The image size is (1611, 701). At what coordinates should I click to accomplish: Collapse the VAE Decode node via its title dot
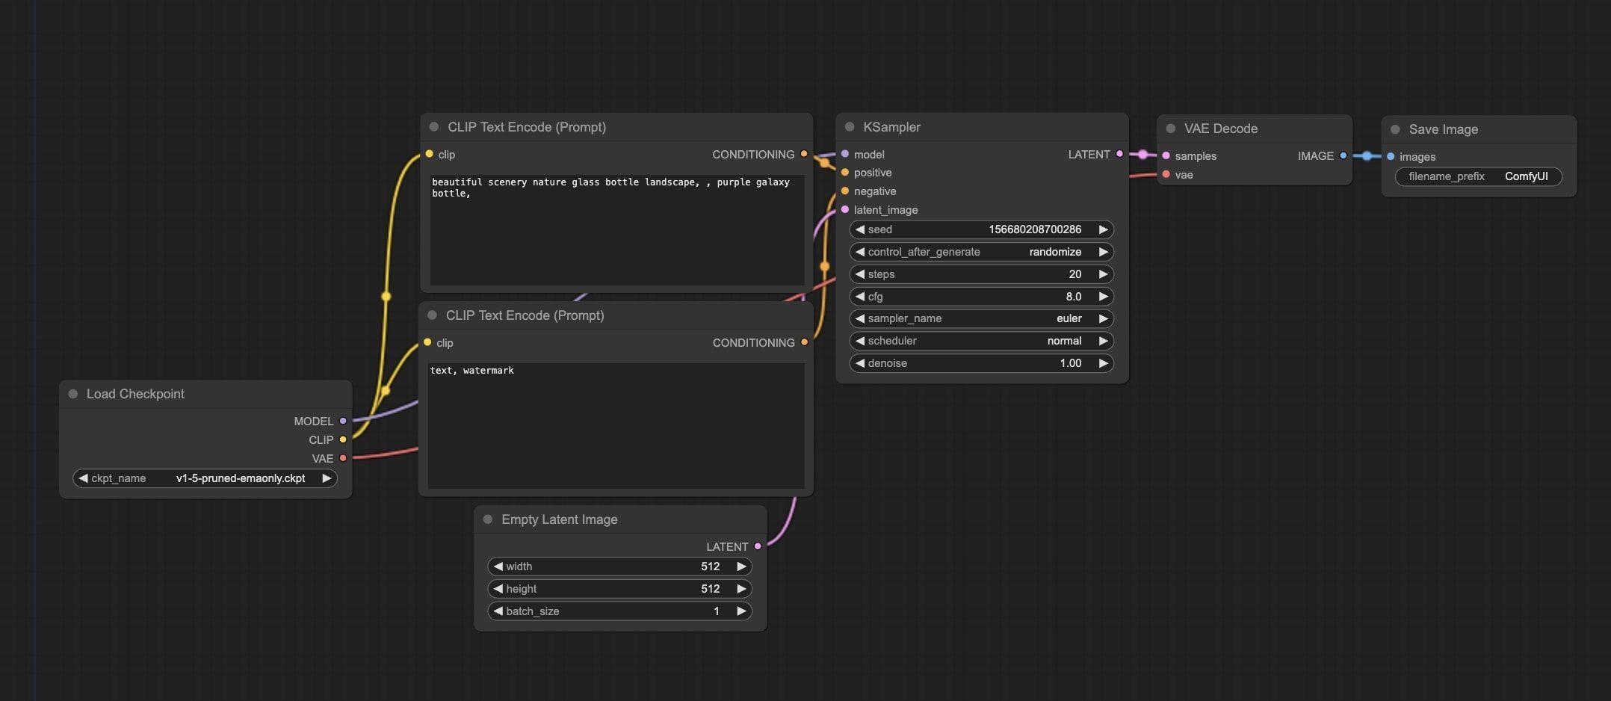[1171, 129]
